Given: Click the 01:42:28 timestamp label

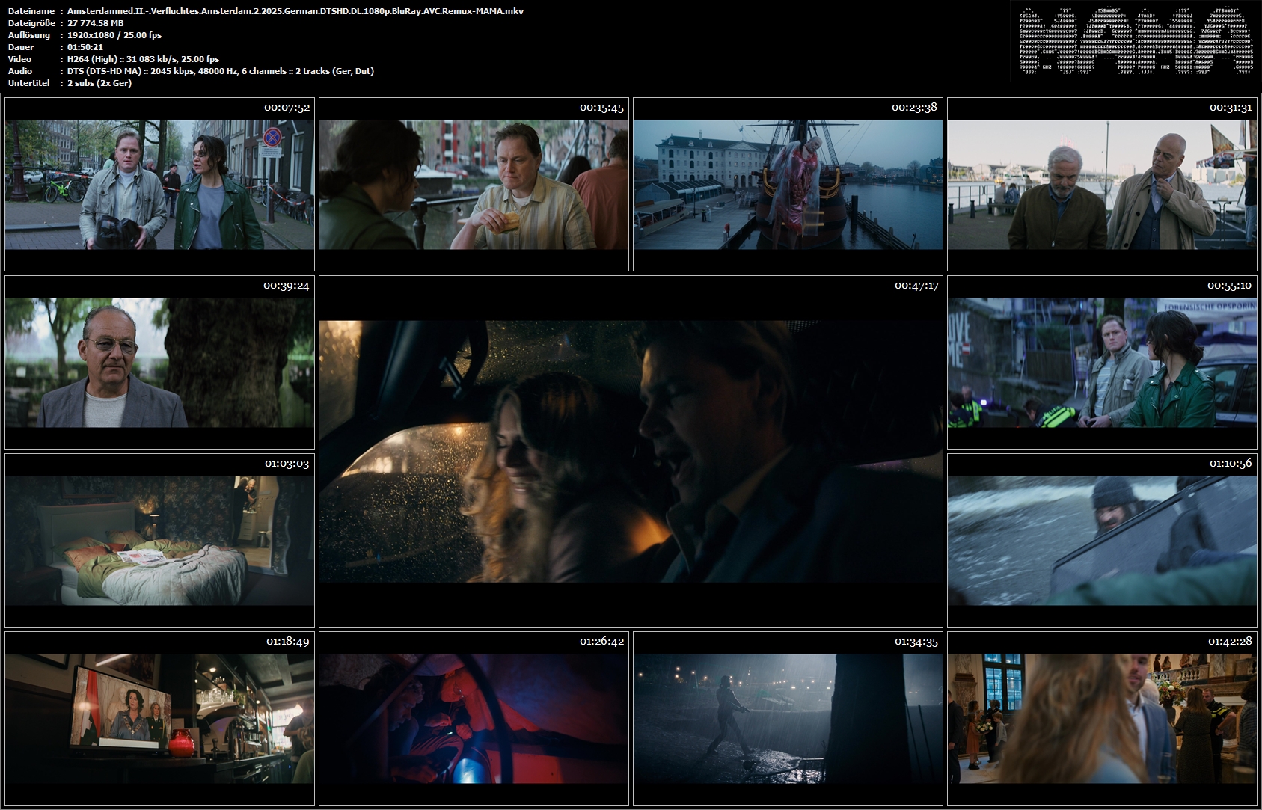Looking at the screenshot, I should pos(1230,641).
